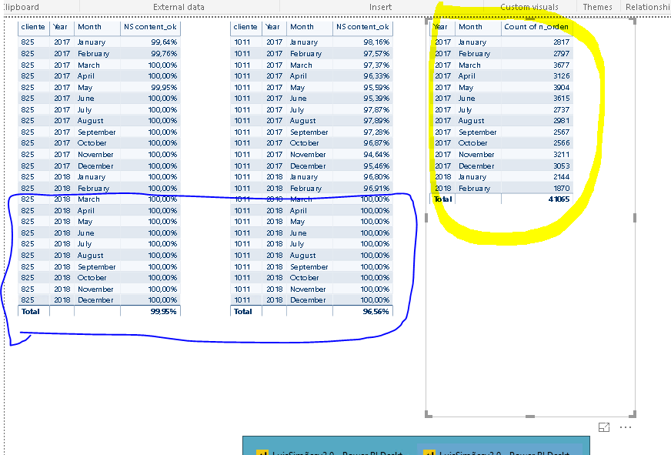Screen dimensions: 671x455
Task: Select the 97,89% value for August 2017
Action: 376,121
